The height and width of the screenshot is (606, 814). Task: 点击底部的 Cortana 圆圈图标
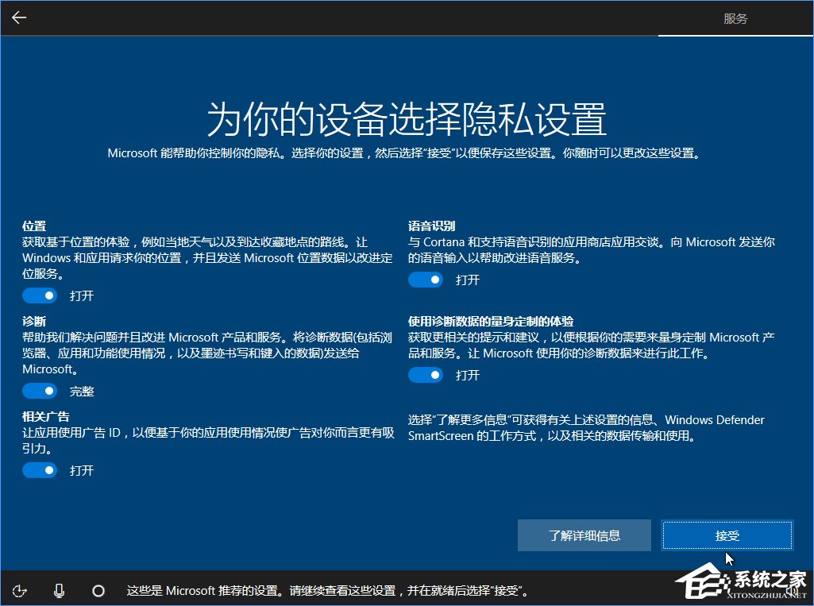coord(98,591)
